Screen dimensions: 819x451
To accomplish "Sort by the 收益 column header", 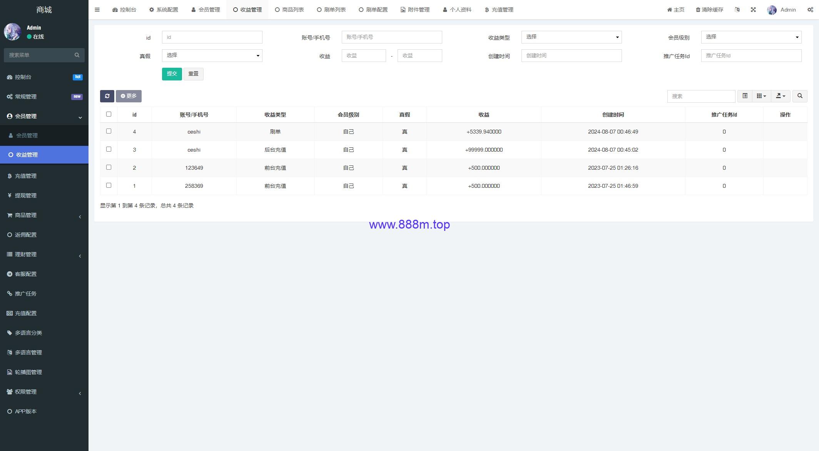I will (484, 115).
